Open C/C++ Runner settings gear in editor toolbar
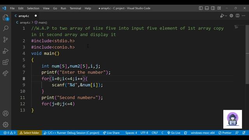Viewport: 249px width, 140px height. 231,16
